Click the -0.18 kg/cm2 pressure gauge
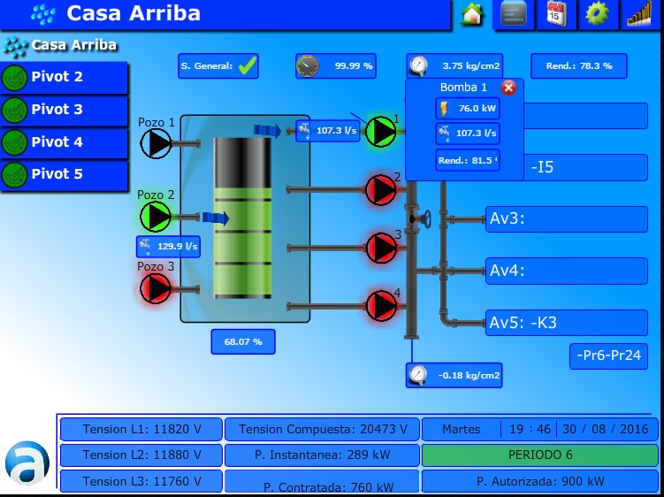 click(454, 375)
